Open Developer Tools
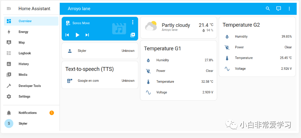301x138 pixels. pyautogui.click(x=31, y=86)
